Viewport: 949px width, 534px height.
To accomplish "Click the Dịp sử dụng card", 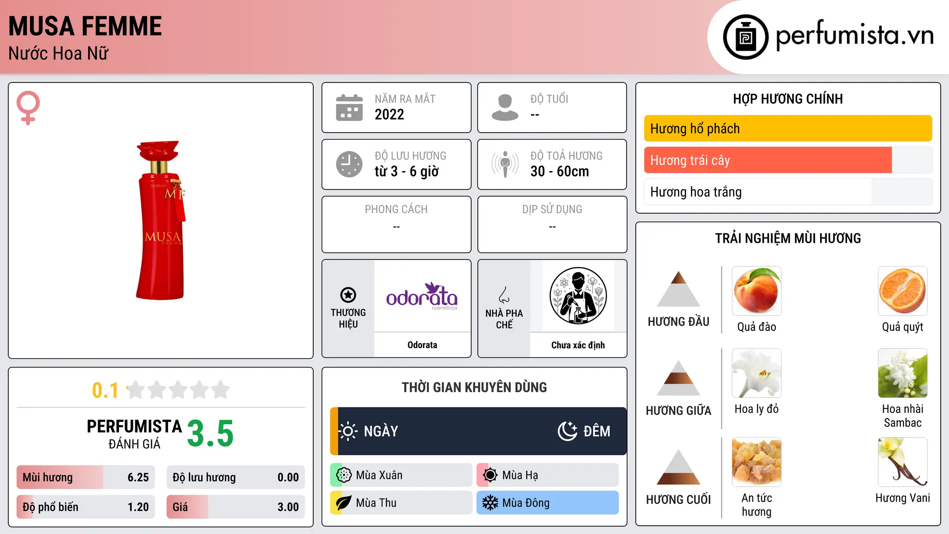I will pos(552,224).
